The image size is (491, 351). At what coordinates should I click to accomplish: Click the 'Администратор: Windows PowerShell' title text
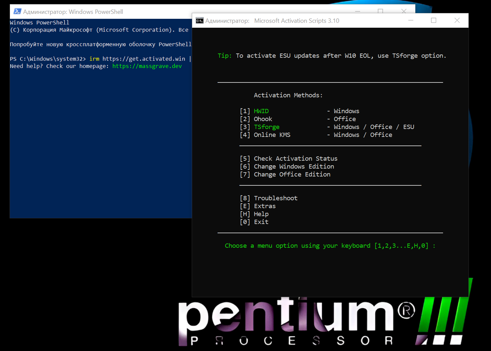click(73, 11)
